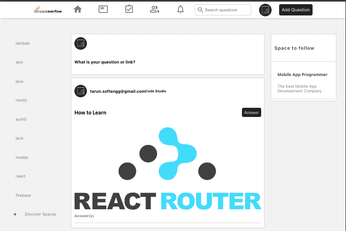Click 'The best Mobile App Development Company' text
Image resolution: width=346 pixels, height=231 pixels.
300,89
